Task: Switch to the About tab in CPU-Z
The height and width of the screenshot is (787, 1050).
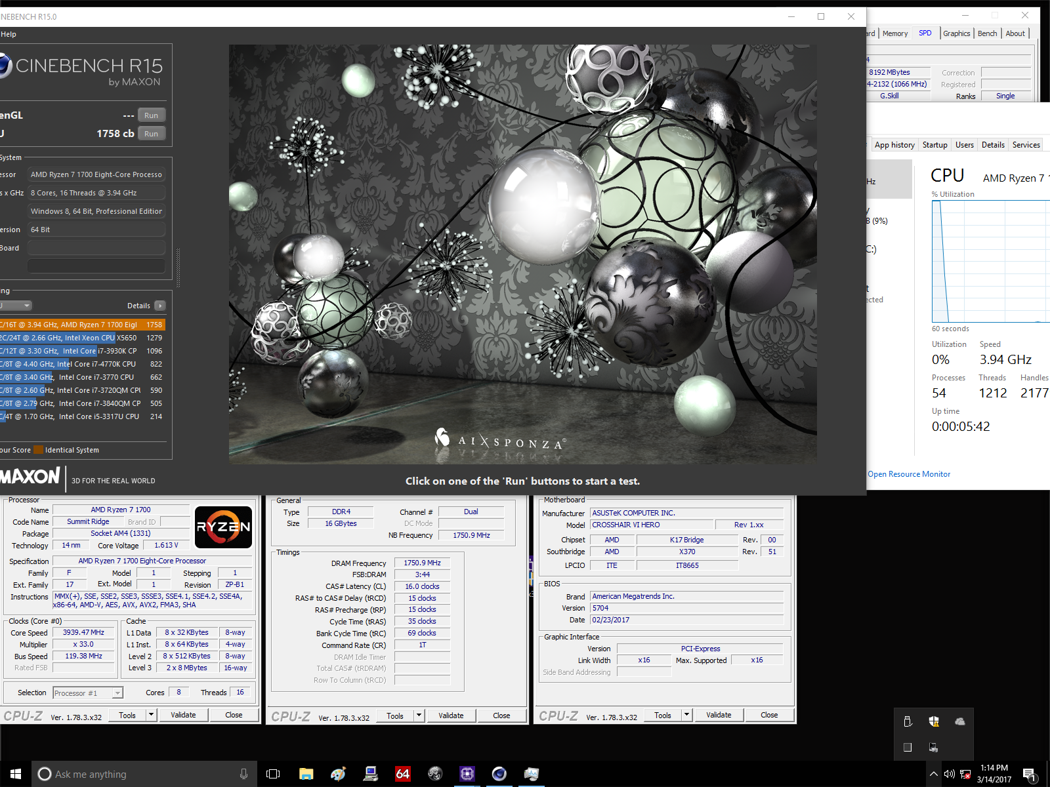Action: pos(1015,33)
